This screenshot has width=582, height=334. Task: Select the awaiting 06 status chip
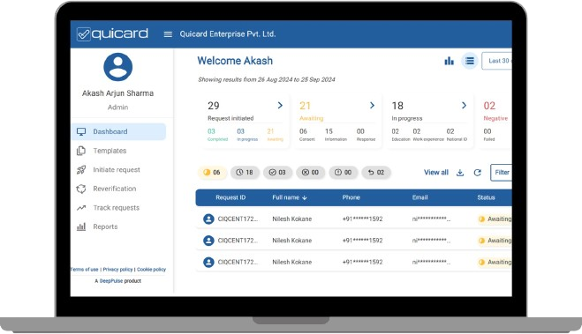tap(212, 172)
